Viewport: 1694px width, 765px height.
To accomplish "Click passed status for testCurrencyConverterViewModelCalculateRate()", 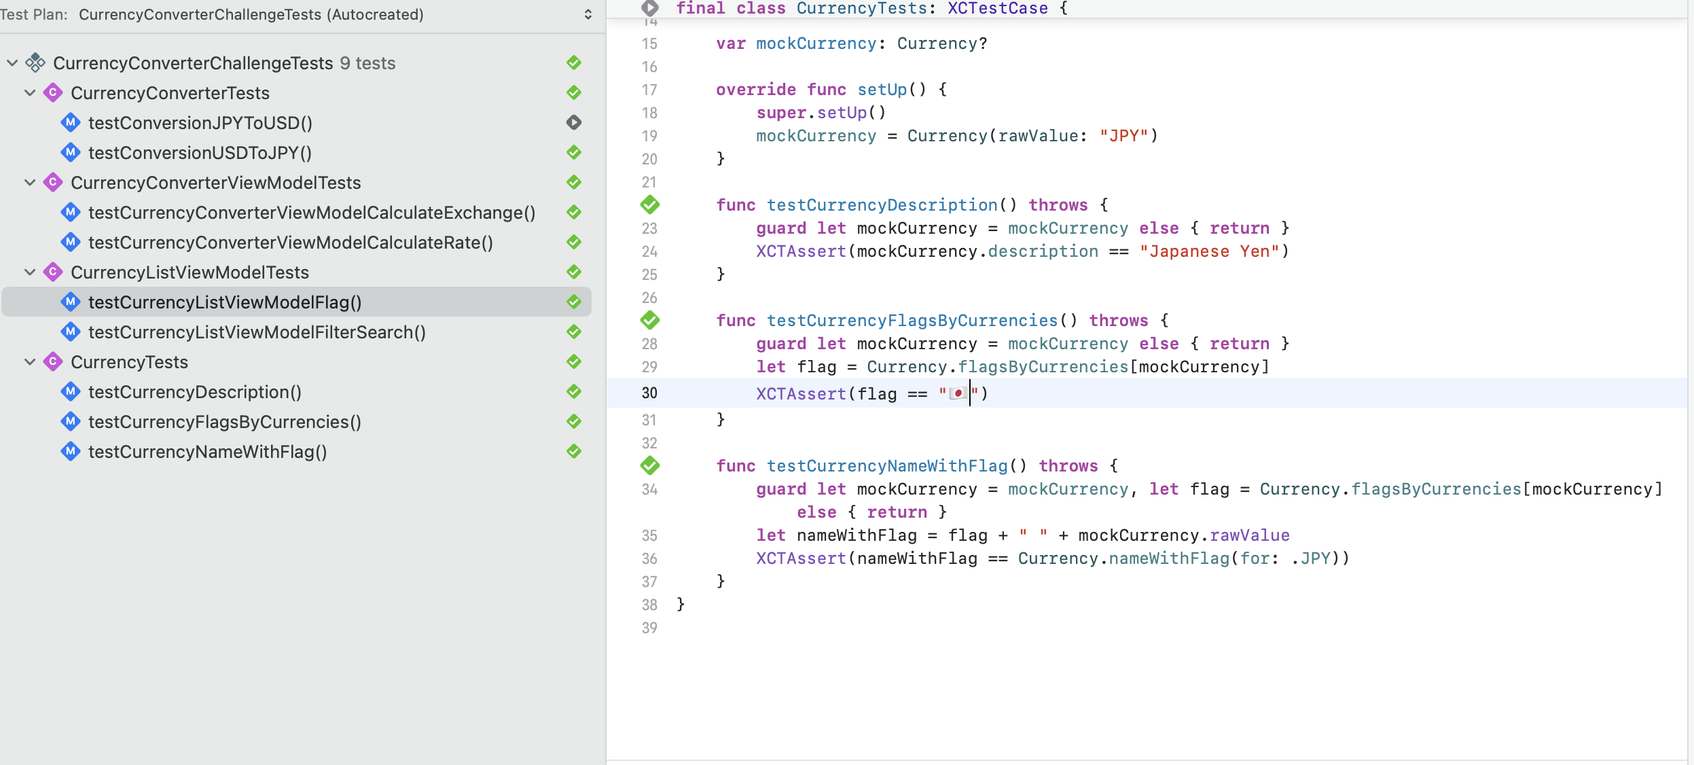I will (x=574, y=242).
